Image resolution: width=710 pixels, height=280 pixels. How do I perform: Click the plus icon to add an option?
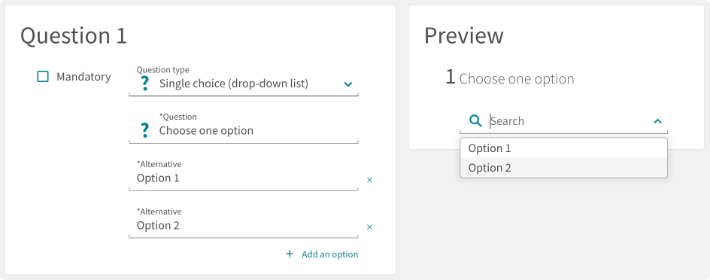tap(290, 254)
